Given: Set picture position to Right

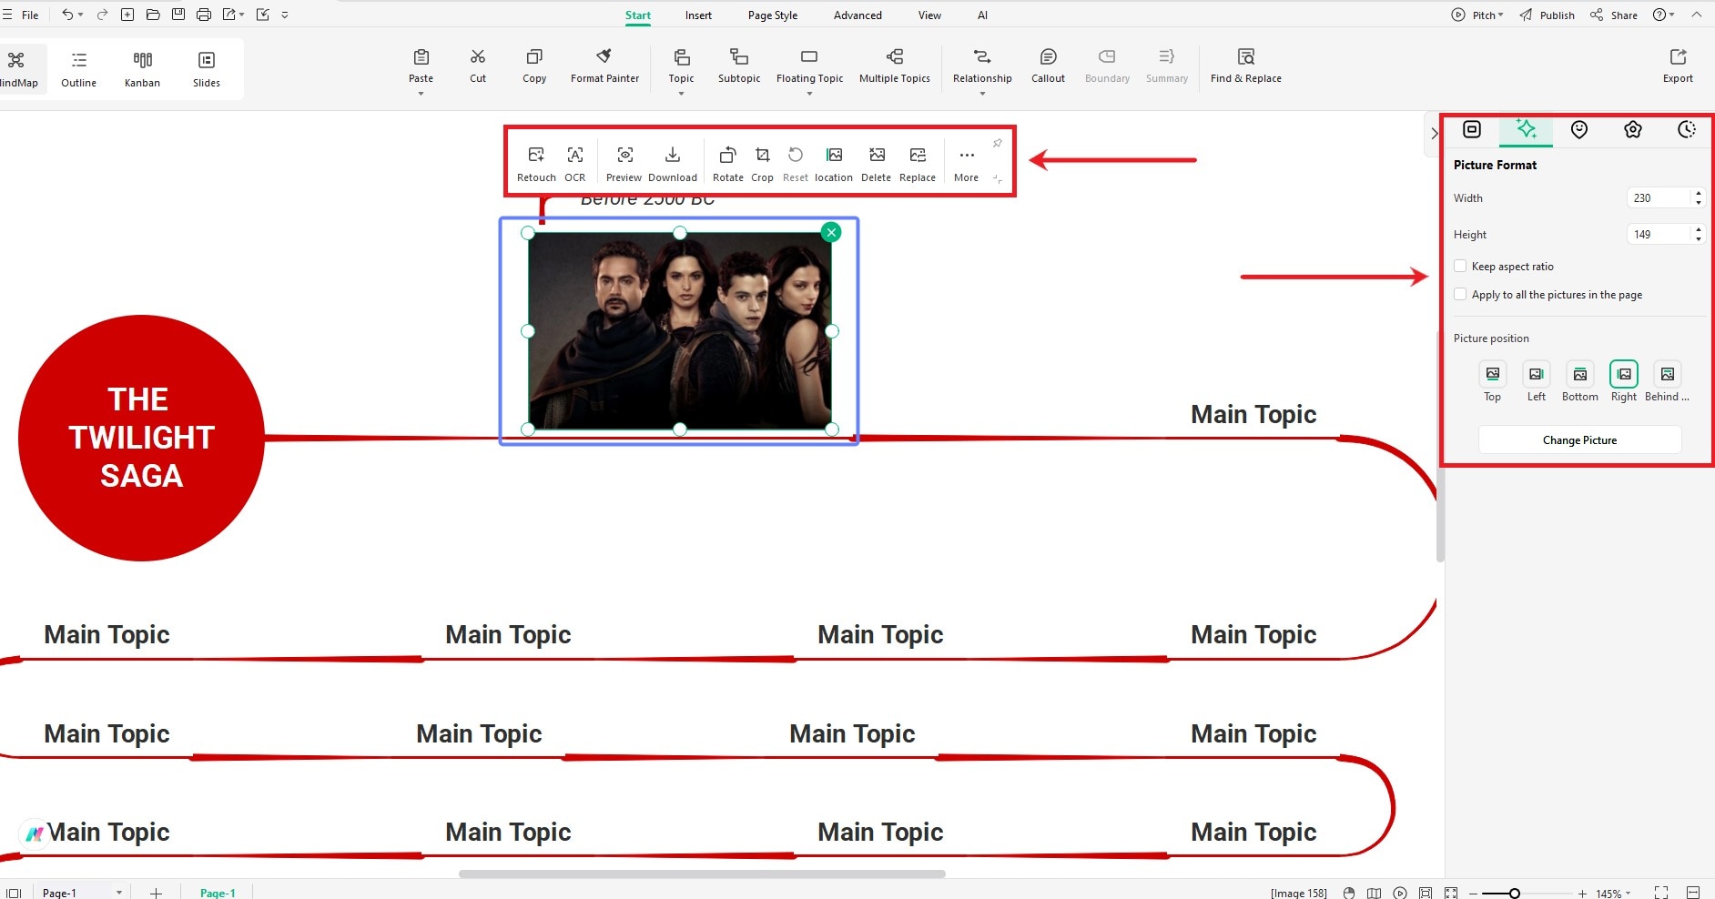Looking at the screenshot, I should pyautogui.click(x=1624, y=374).
